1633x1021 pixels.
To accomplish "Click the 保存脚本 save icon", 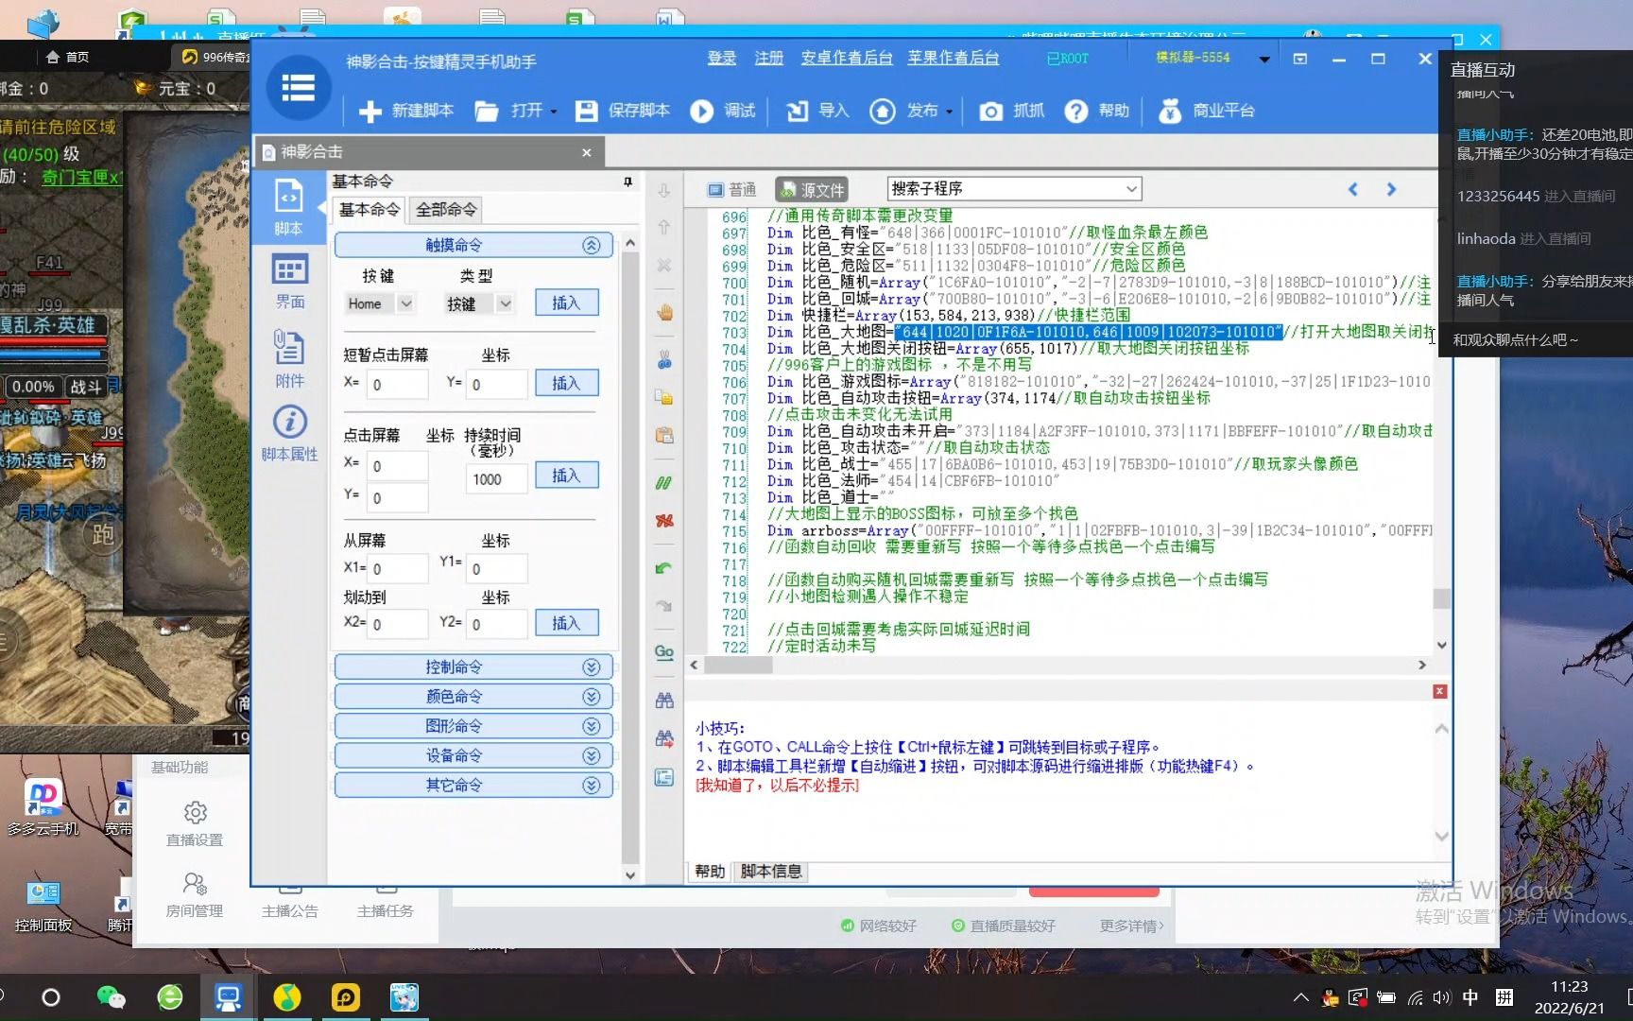I will (x=586, y=111).
